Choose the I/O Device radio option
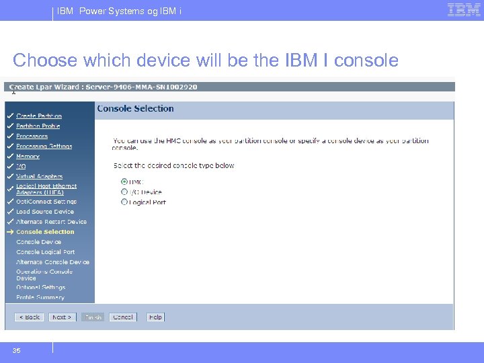 coord(124,192)
